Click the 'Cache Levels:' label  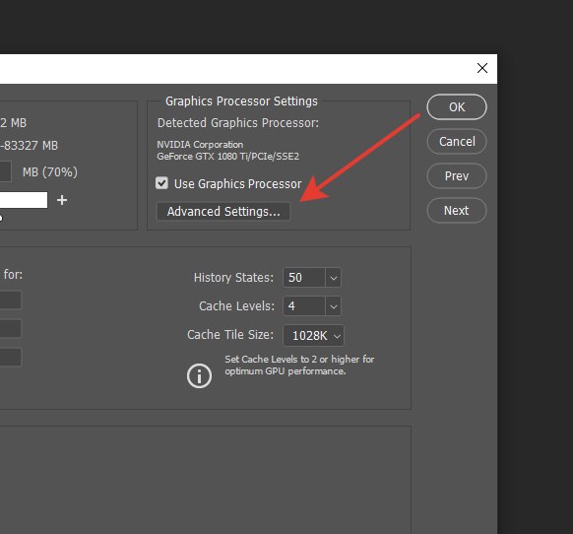pos(236,306)
